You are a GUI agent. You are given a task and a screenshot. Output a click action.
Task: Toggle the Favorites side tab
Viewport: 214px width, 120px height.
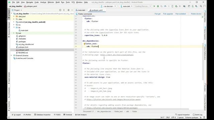(x=9, y=106)
